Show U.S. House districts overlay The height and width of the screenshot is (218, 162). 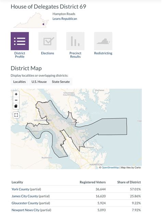coord(39,82)
